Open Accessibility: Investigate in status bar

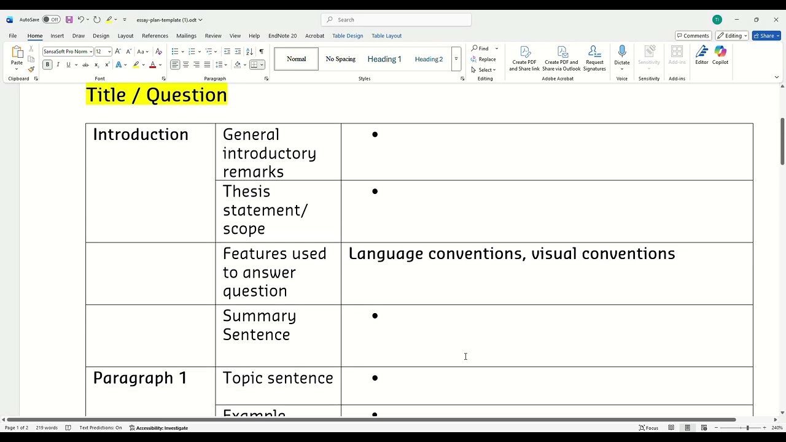tap(158, 428)
